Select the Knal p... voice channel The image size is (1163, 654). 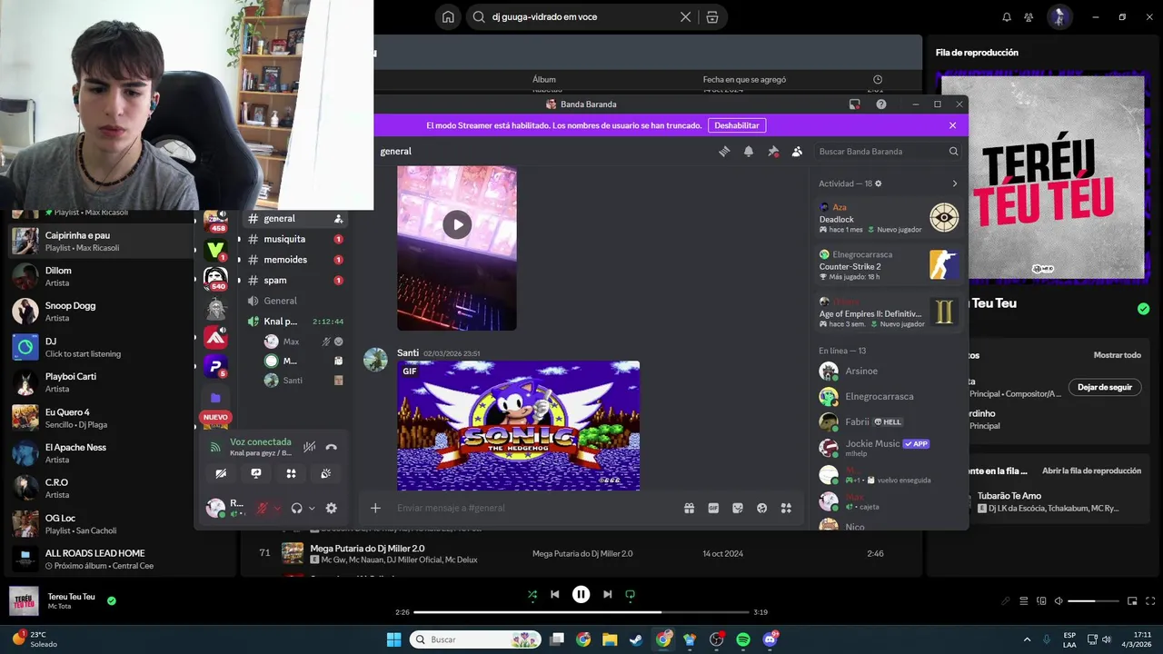point(294,322)
